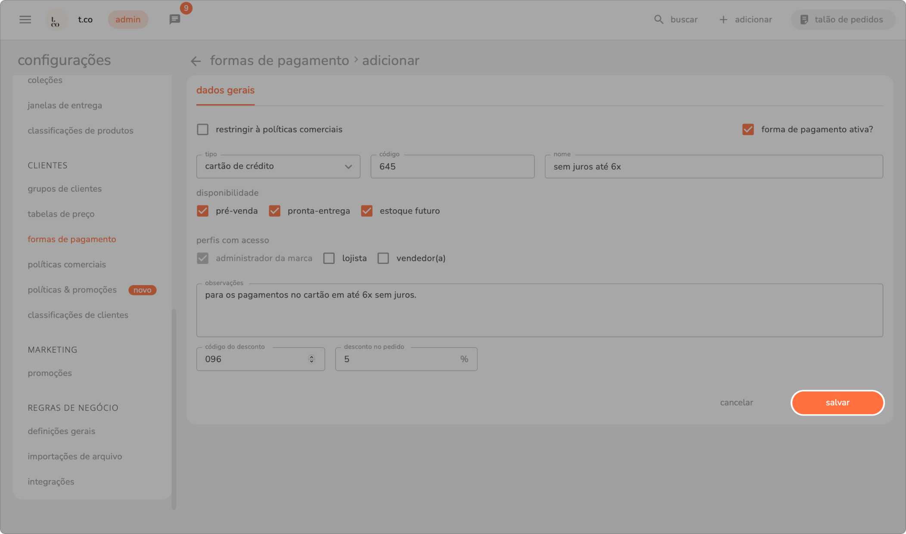Open the hamburger menu icon
Viewport: 906px width, 534px height.
(25, 19)
